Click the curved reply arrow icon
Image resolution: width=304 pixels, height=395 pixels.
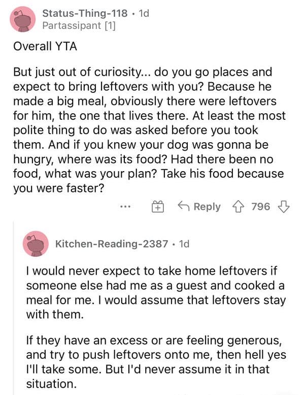(184, 206)
